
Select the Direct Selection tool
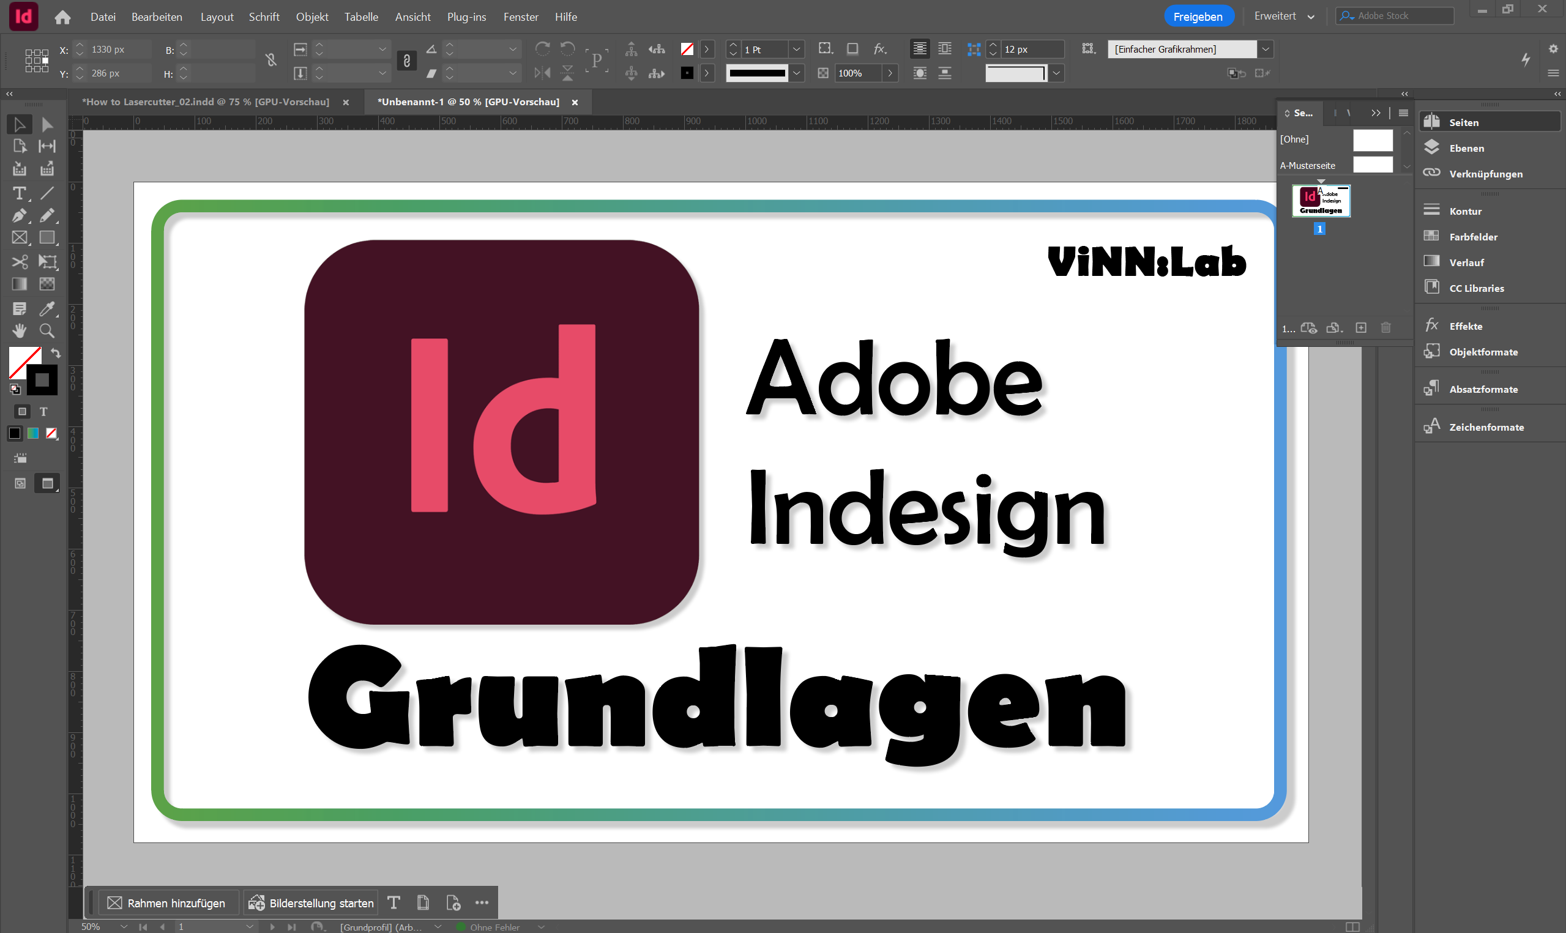(x=47, y=124)
